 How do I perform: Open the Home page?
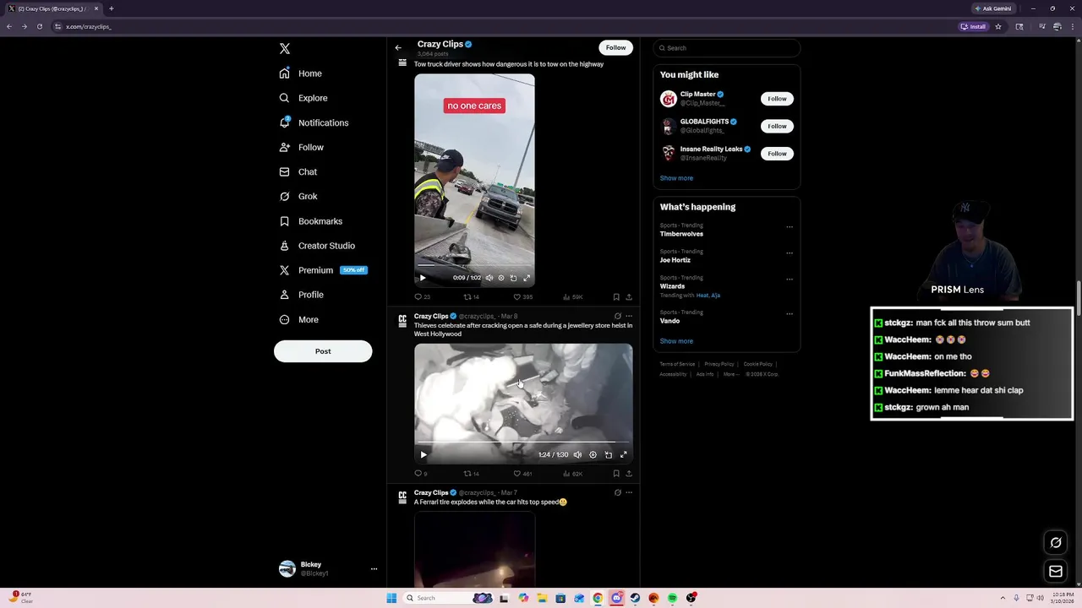pos(301,73)
